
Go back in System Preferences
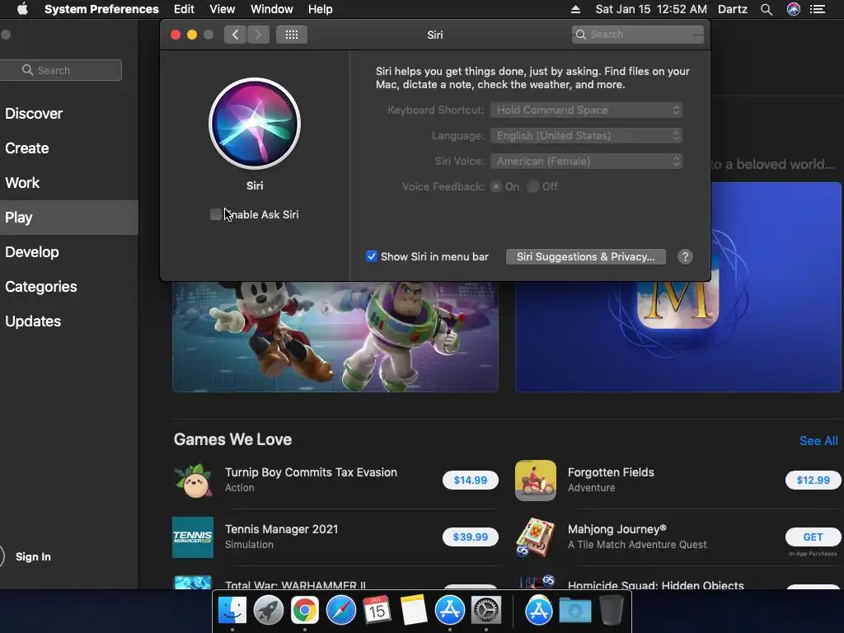point(235,35)
